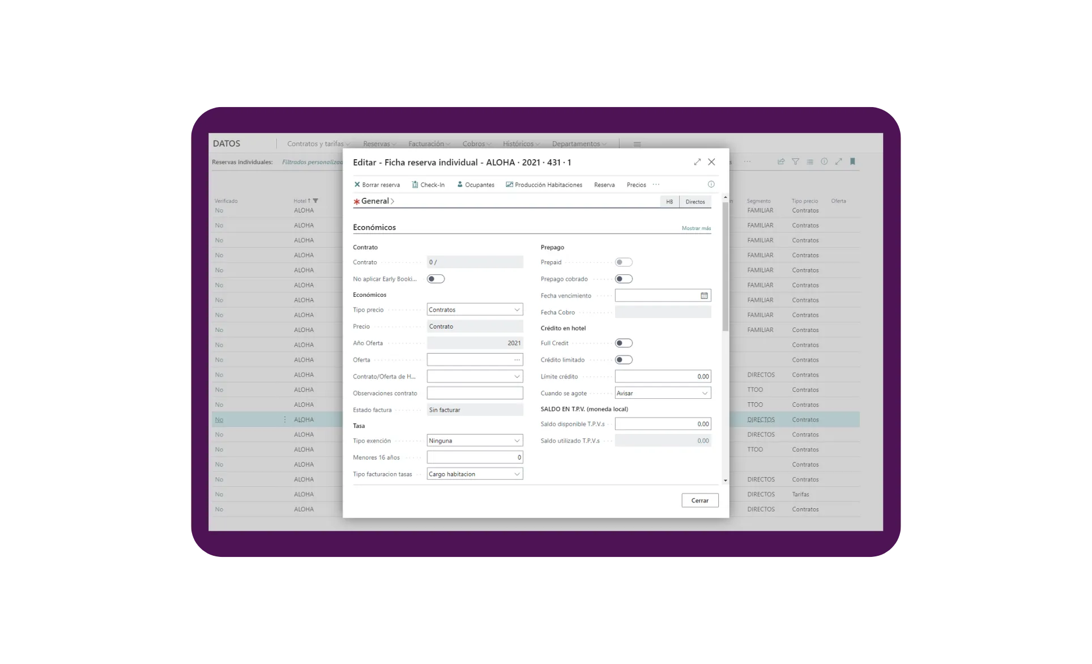
Task: Toggle Prepago cobrado switch
Action: click(624, 279)
